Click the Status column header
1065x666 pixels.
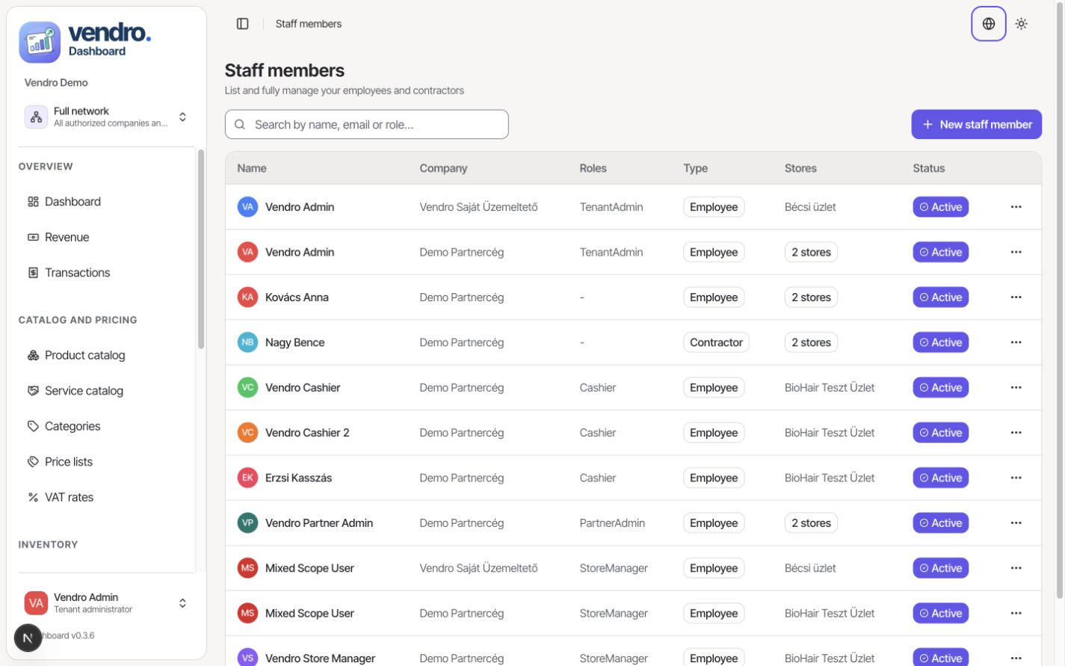coord(928,168)
